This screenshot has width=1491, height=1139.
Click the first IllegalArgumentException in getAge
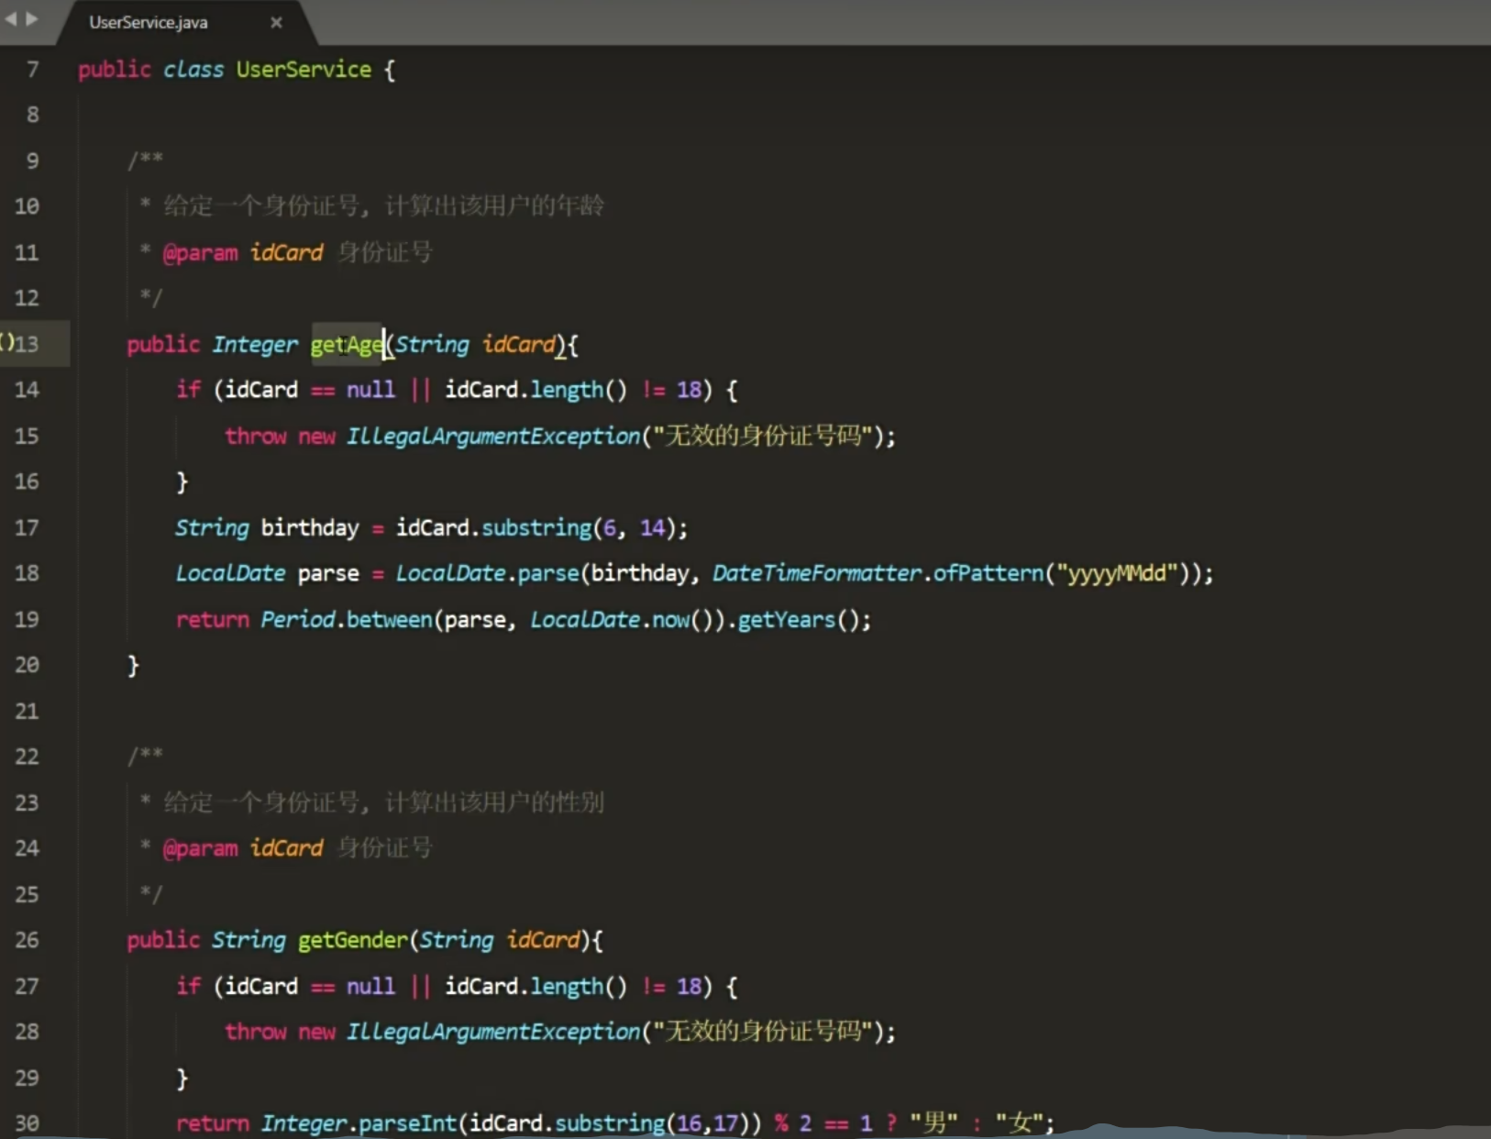pos(492,436)
